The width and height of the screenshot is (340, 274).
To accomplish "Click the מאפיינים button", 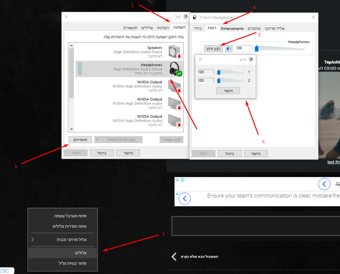I will (80, 140).
